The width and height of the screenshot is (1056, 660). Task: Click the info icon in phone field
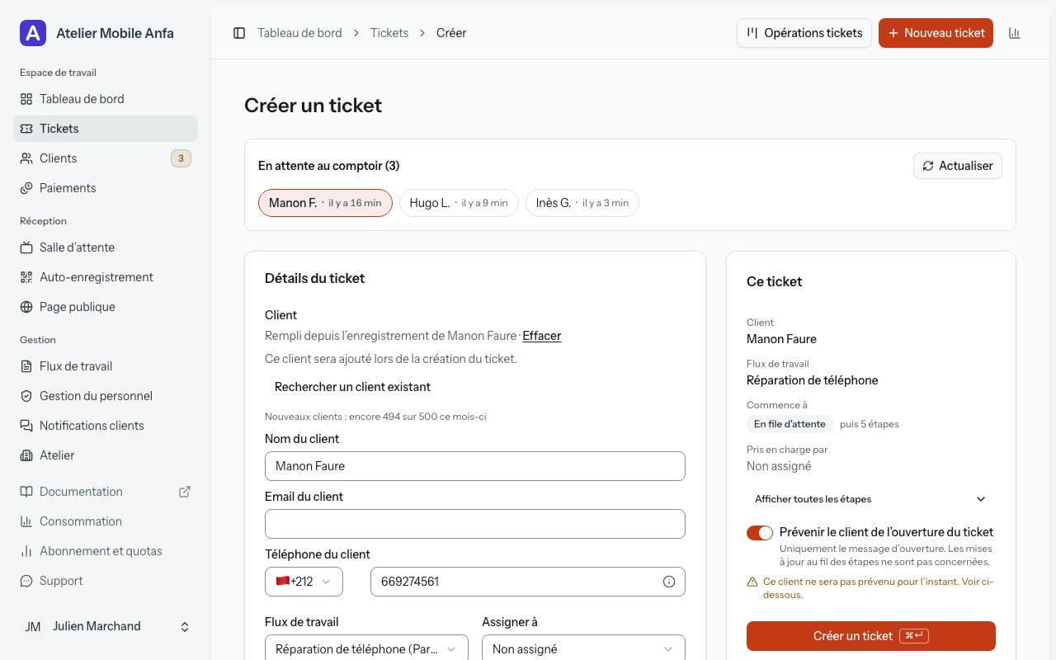pyautogui.click(x=669, y=582)
